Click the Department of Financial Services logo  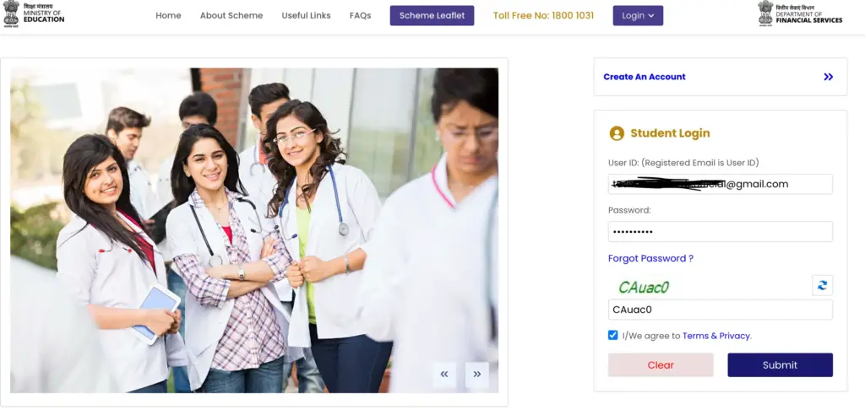[x=801, y=13]
